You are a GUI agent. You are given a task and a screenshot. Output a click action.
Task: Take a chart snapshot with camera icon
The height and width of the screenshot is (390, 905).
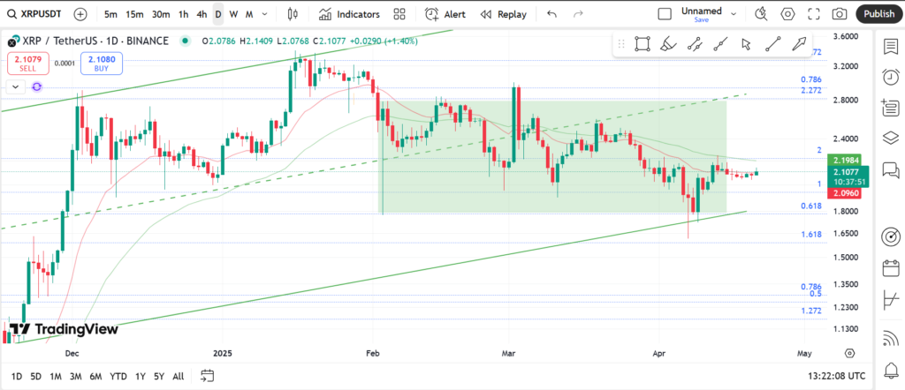[840, 14]
